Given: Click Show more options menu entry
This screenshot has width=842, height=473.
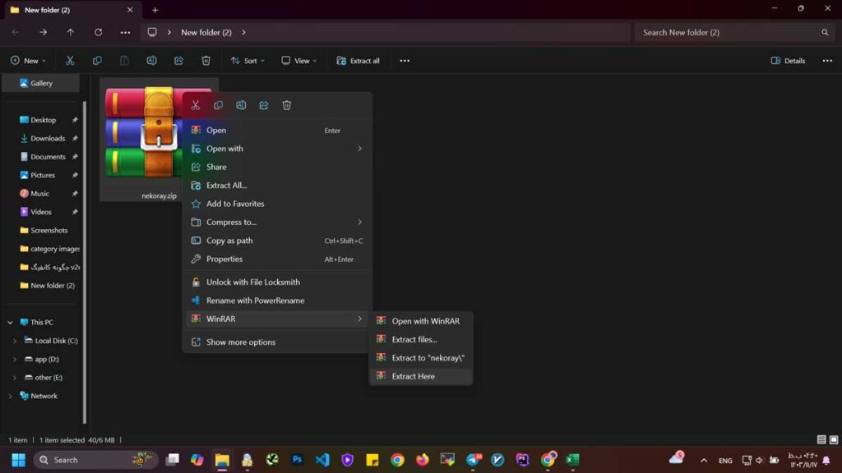Looking at the screenshot, I should 240,342.
